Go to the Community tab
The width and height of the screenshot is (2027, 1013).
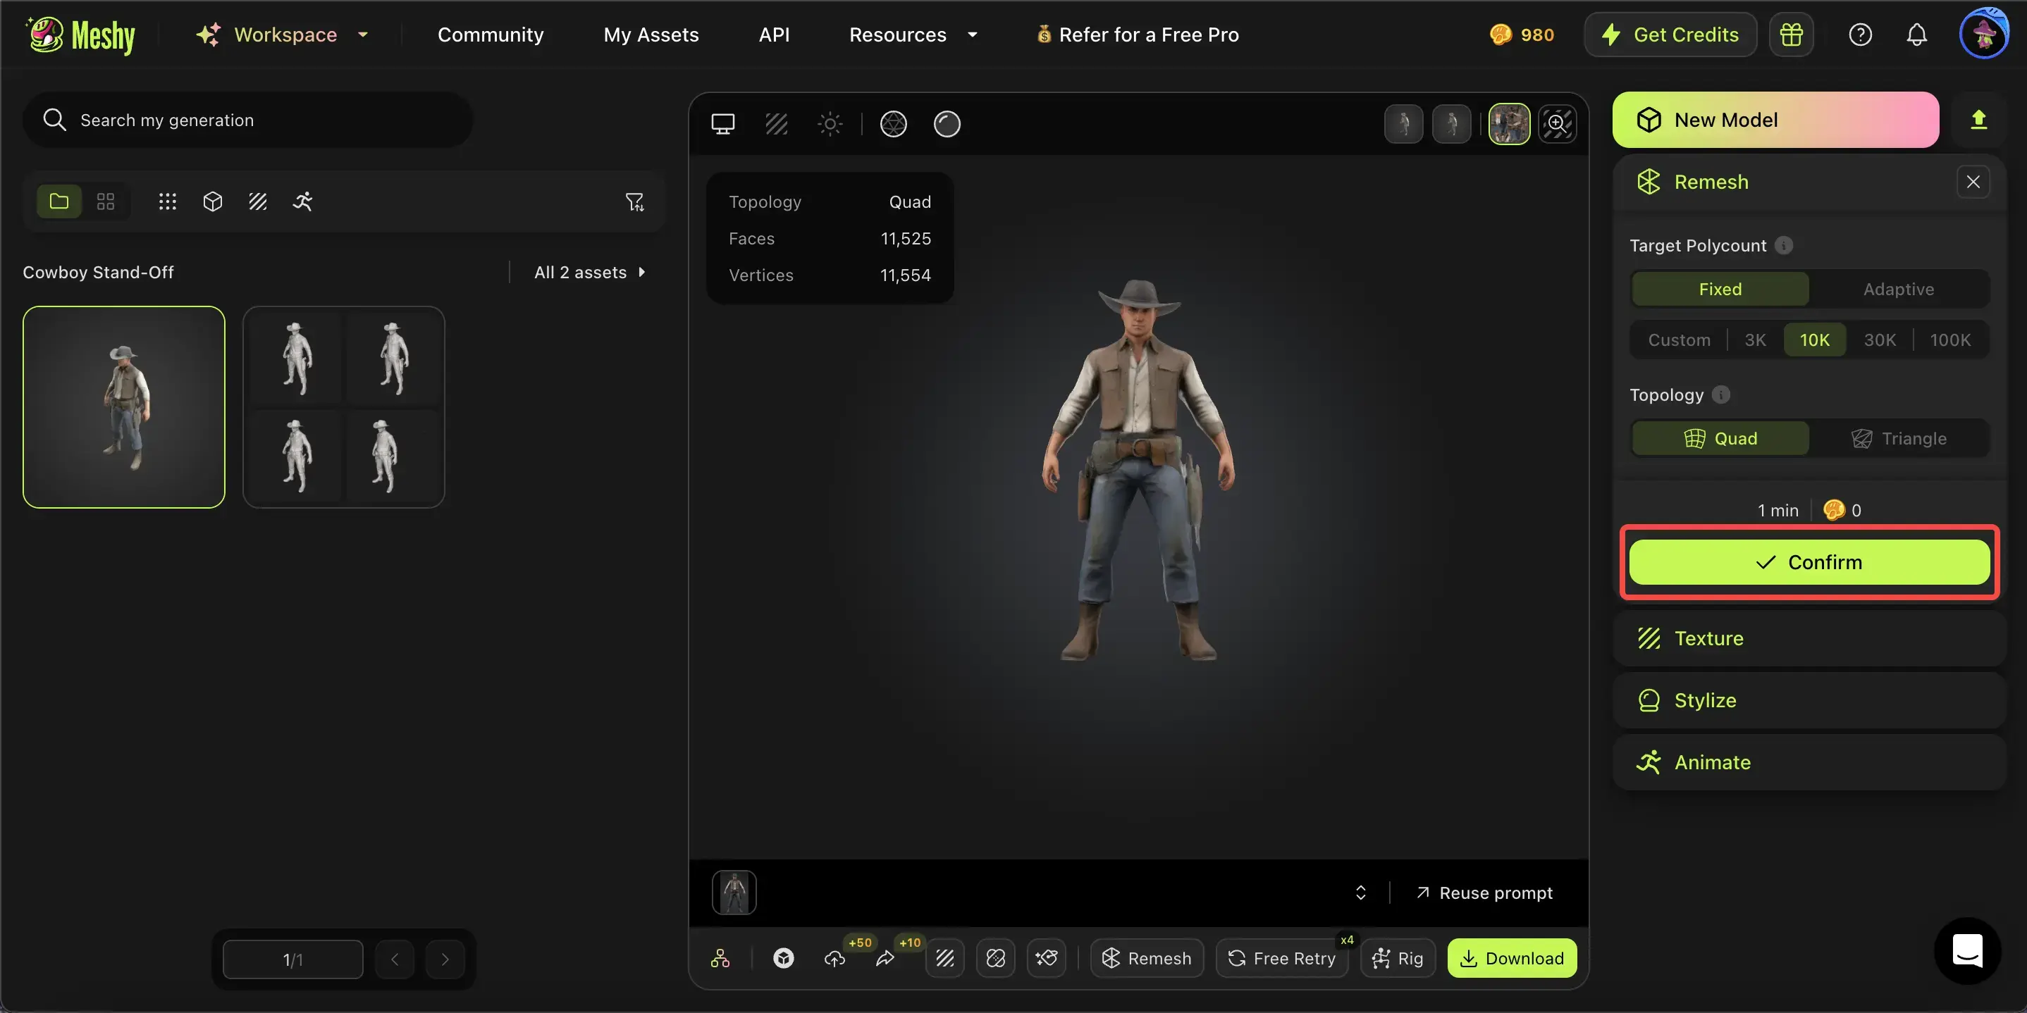(491, 35)
